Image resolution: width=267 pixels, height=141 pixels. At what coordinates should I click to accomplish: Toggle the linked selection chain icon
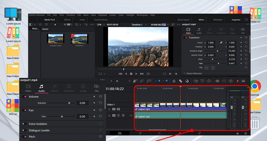point(181,81)
